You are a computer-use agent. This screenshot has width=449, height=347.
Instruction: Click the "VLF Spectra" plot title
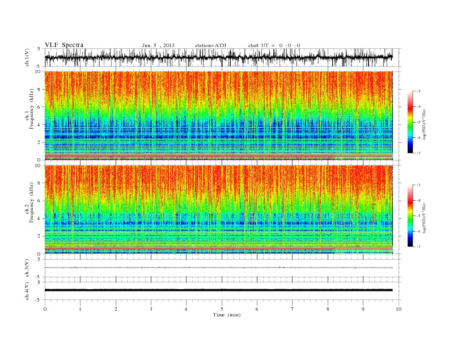coord(64,45)
